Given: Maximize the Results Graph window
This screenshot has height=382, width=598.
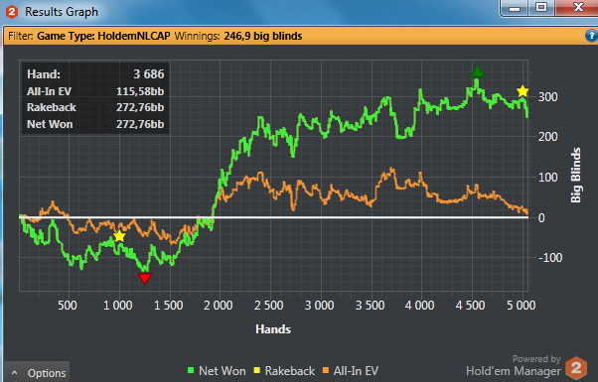Looking at the screenshot, I should point(541,8).
